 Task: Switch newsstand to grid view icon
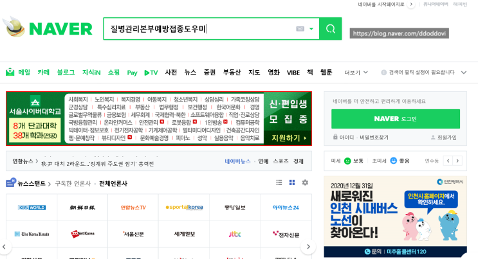click(x=292, y=183)
